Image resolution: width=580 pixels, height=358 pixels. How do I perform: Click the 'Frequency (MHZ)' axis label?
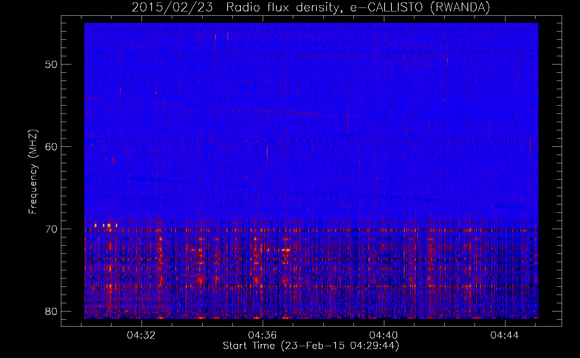tap(33, 171)
